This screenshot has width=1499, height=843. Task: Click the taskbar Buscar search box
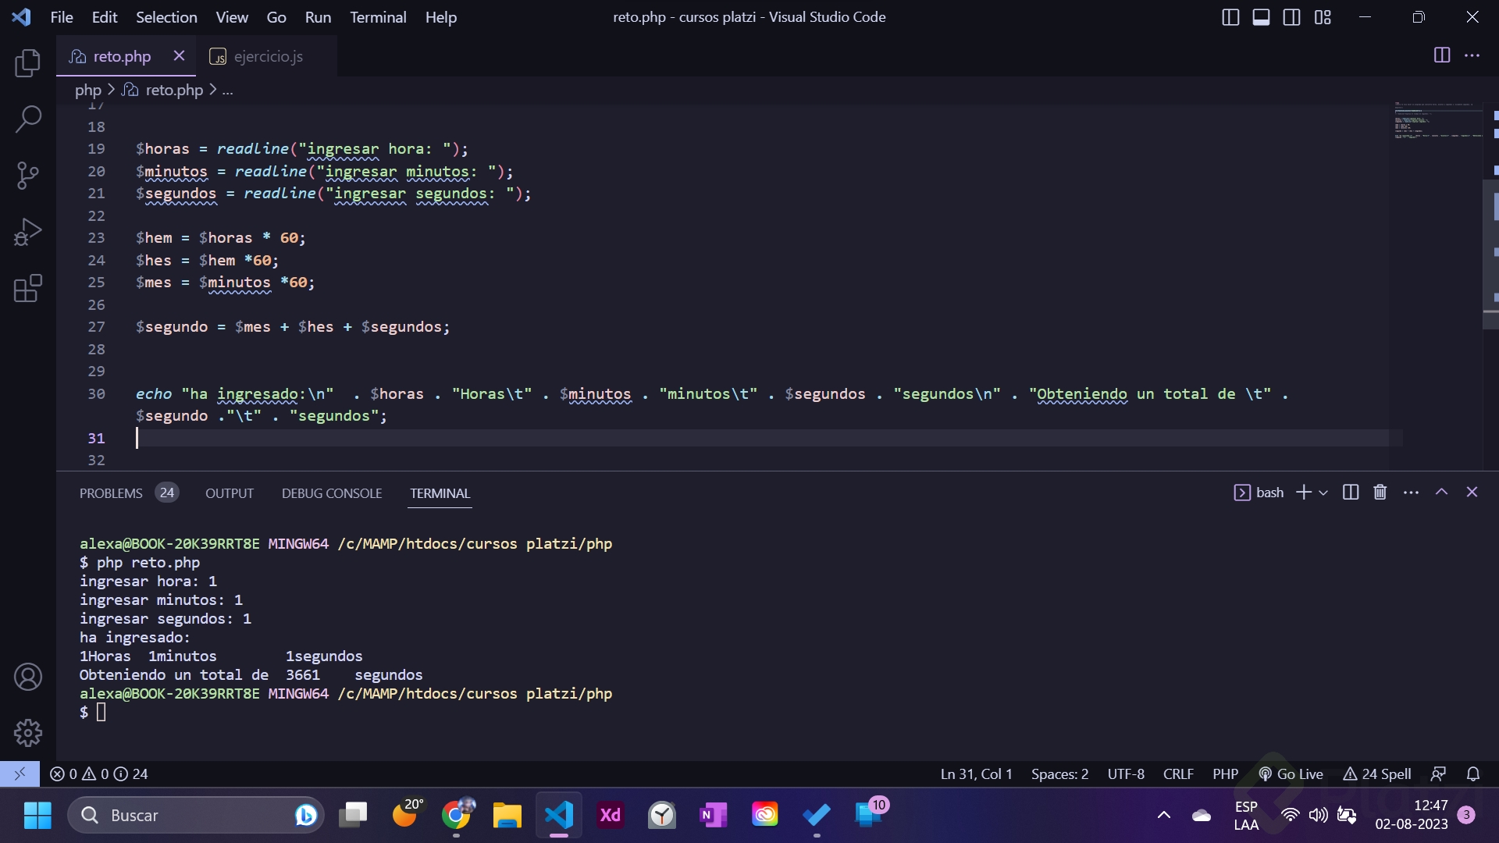click(195, 815)
